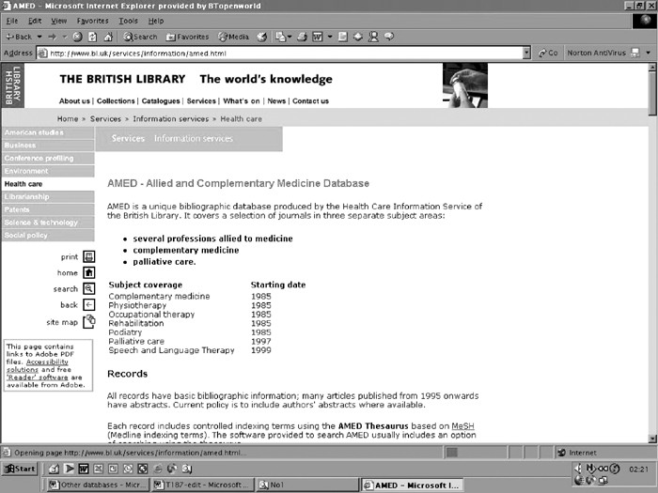Click the British Library logo banner

click(x=13, y=85)
